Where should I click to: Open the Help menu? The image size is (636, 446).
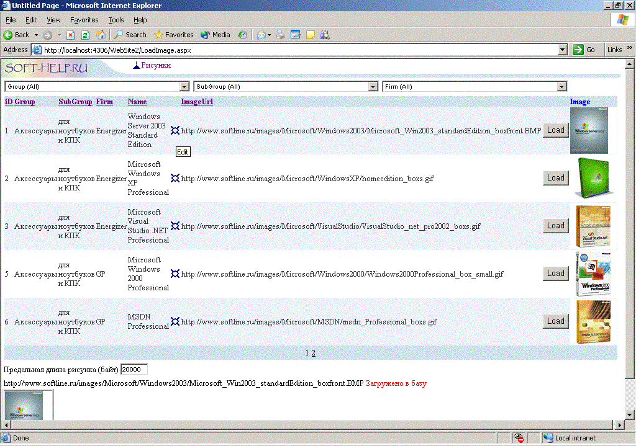(x=140, y=20)
